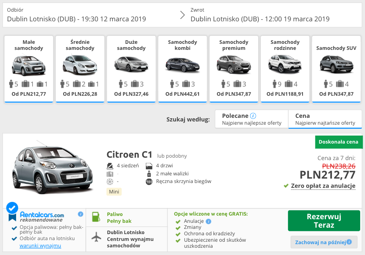Choose Samochody kombi category card

[x=182, y=69]
